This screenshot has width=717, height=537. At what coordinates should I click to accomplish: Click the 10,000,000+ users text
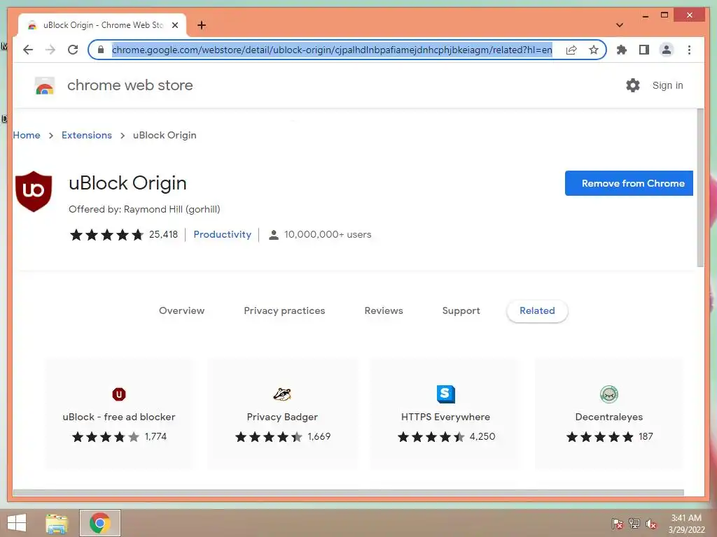[328, 234]
